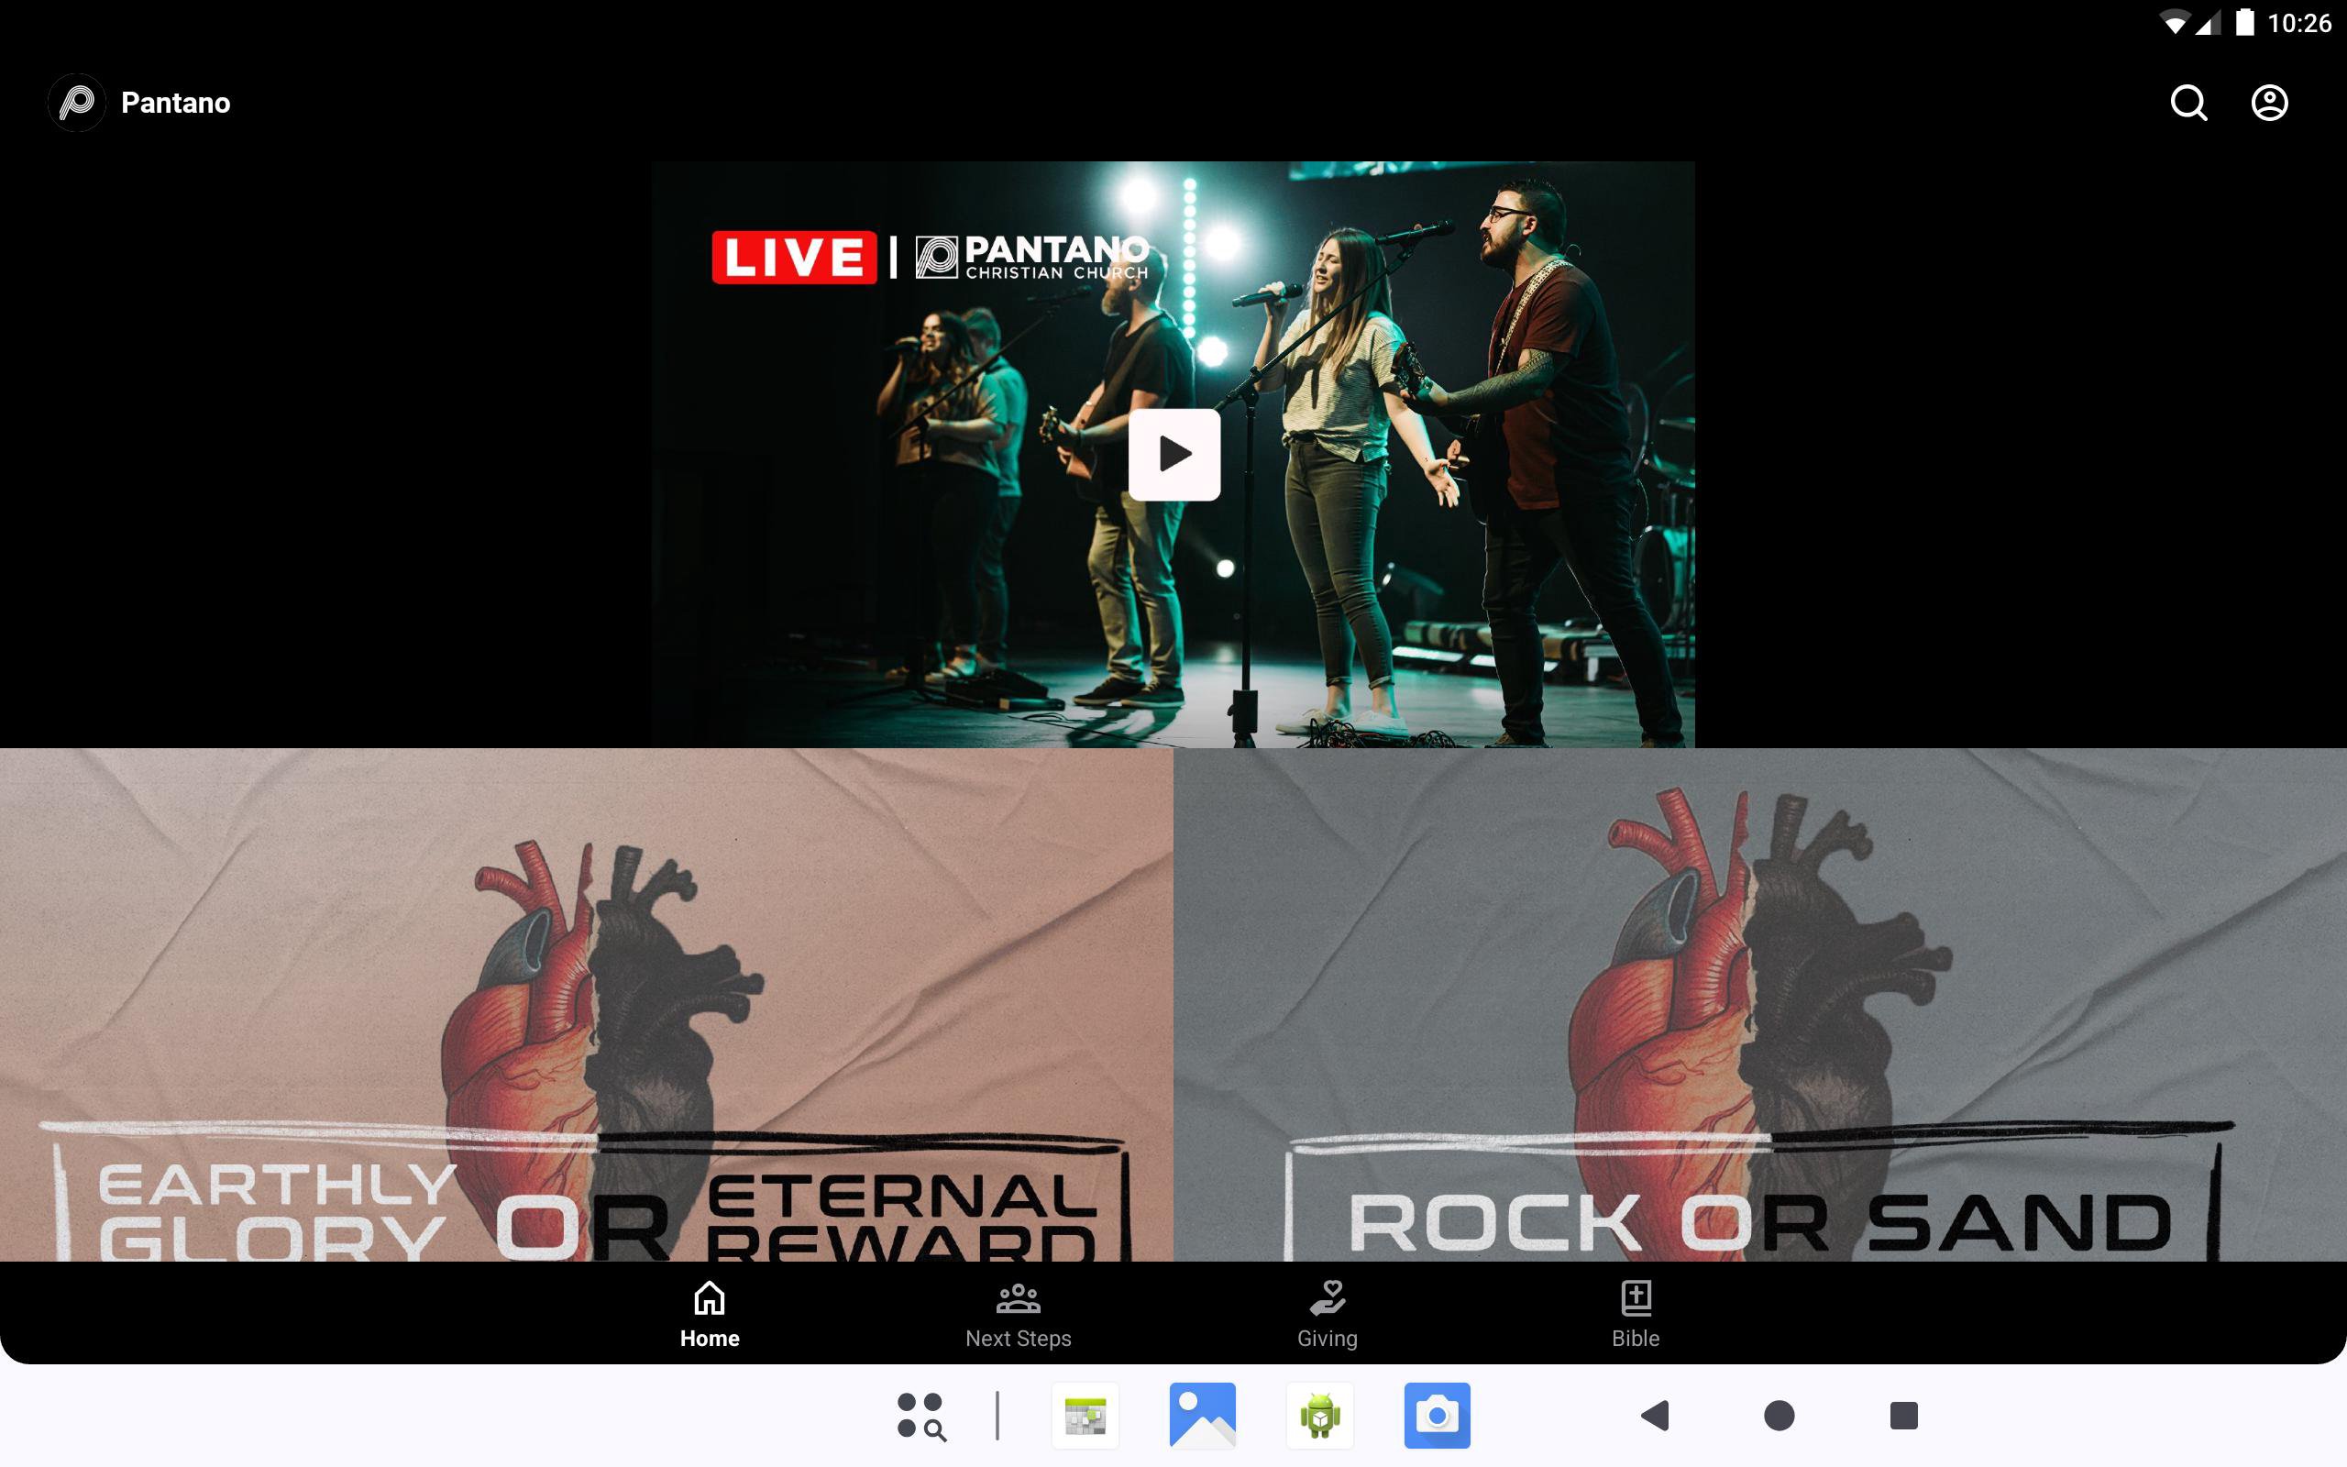This screenshot has height=1467, width=2347.
Task: Open the Bible tab
Action: [1636, 1315]
